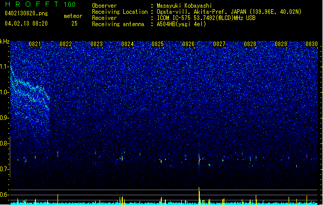
Task: Click the red meteor echo just before 0822
Action: pyautogui.click(x=58, y=154)
